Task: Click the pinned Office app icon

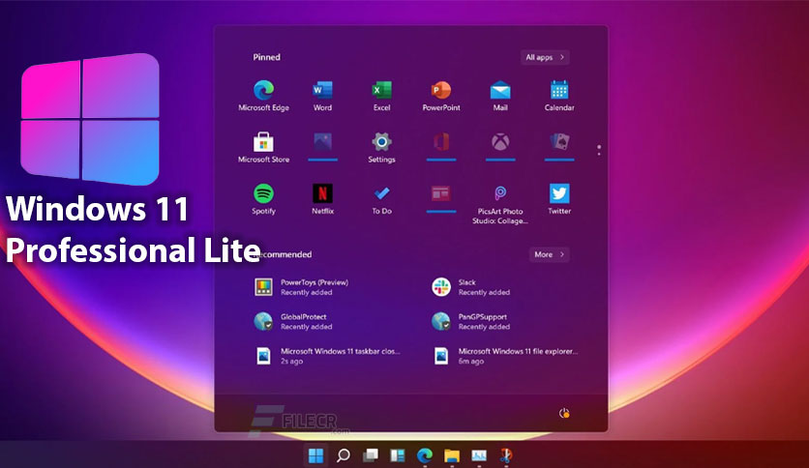Action: tap(441, 142)
